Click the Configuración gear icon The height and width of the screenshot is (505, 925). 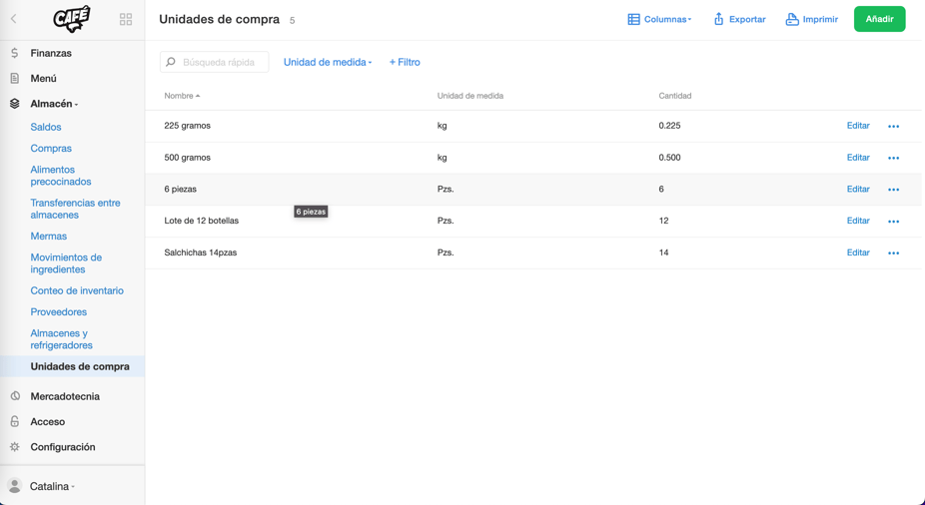[15, 447]
